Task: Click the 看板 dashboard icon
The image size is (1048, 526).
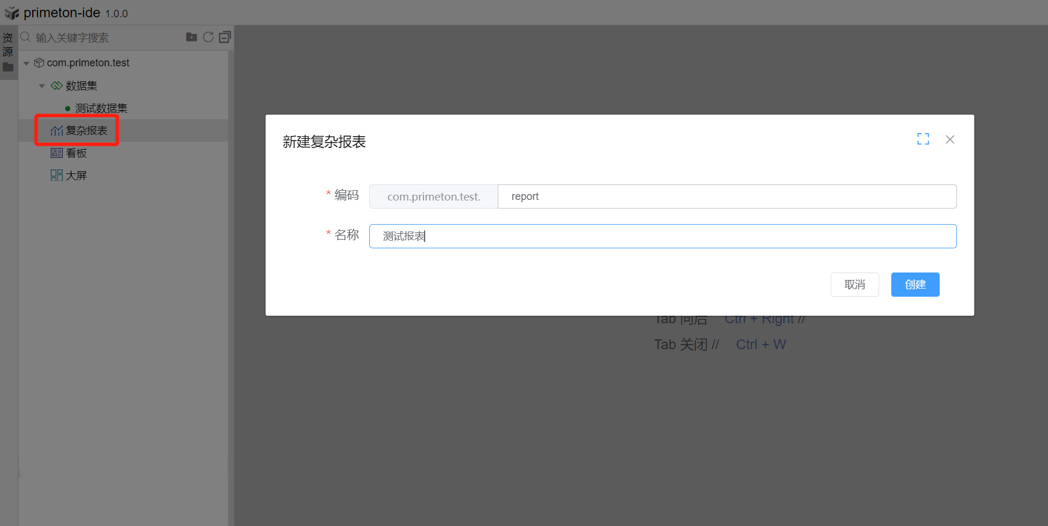Action: click(x=56, y=153)
